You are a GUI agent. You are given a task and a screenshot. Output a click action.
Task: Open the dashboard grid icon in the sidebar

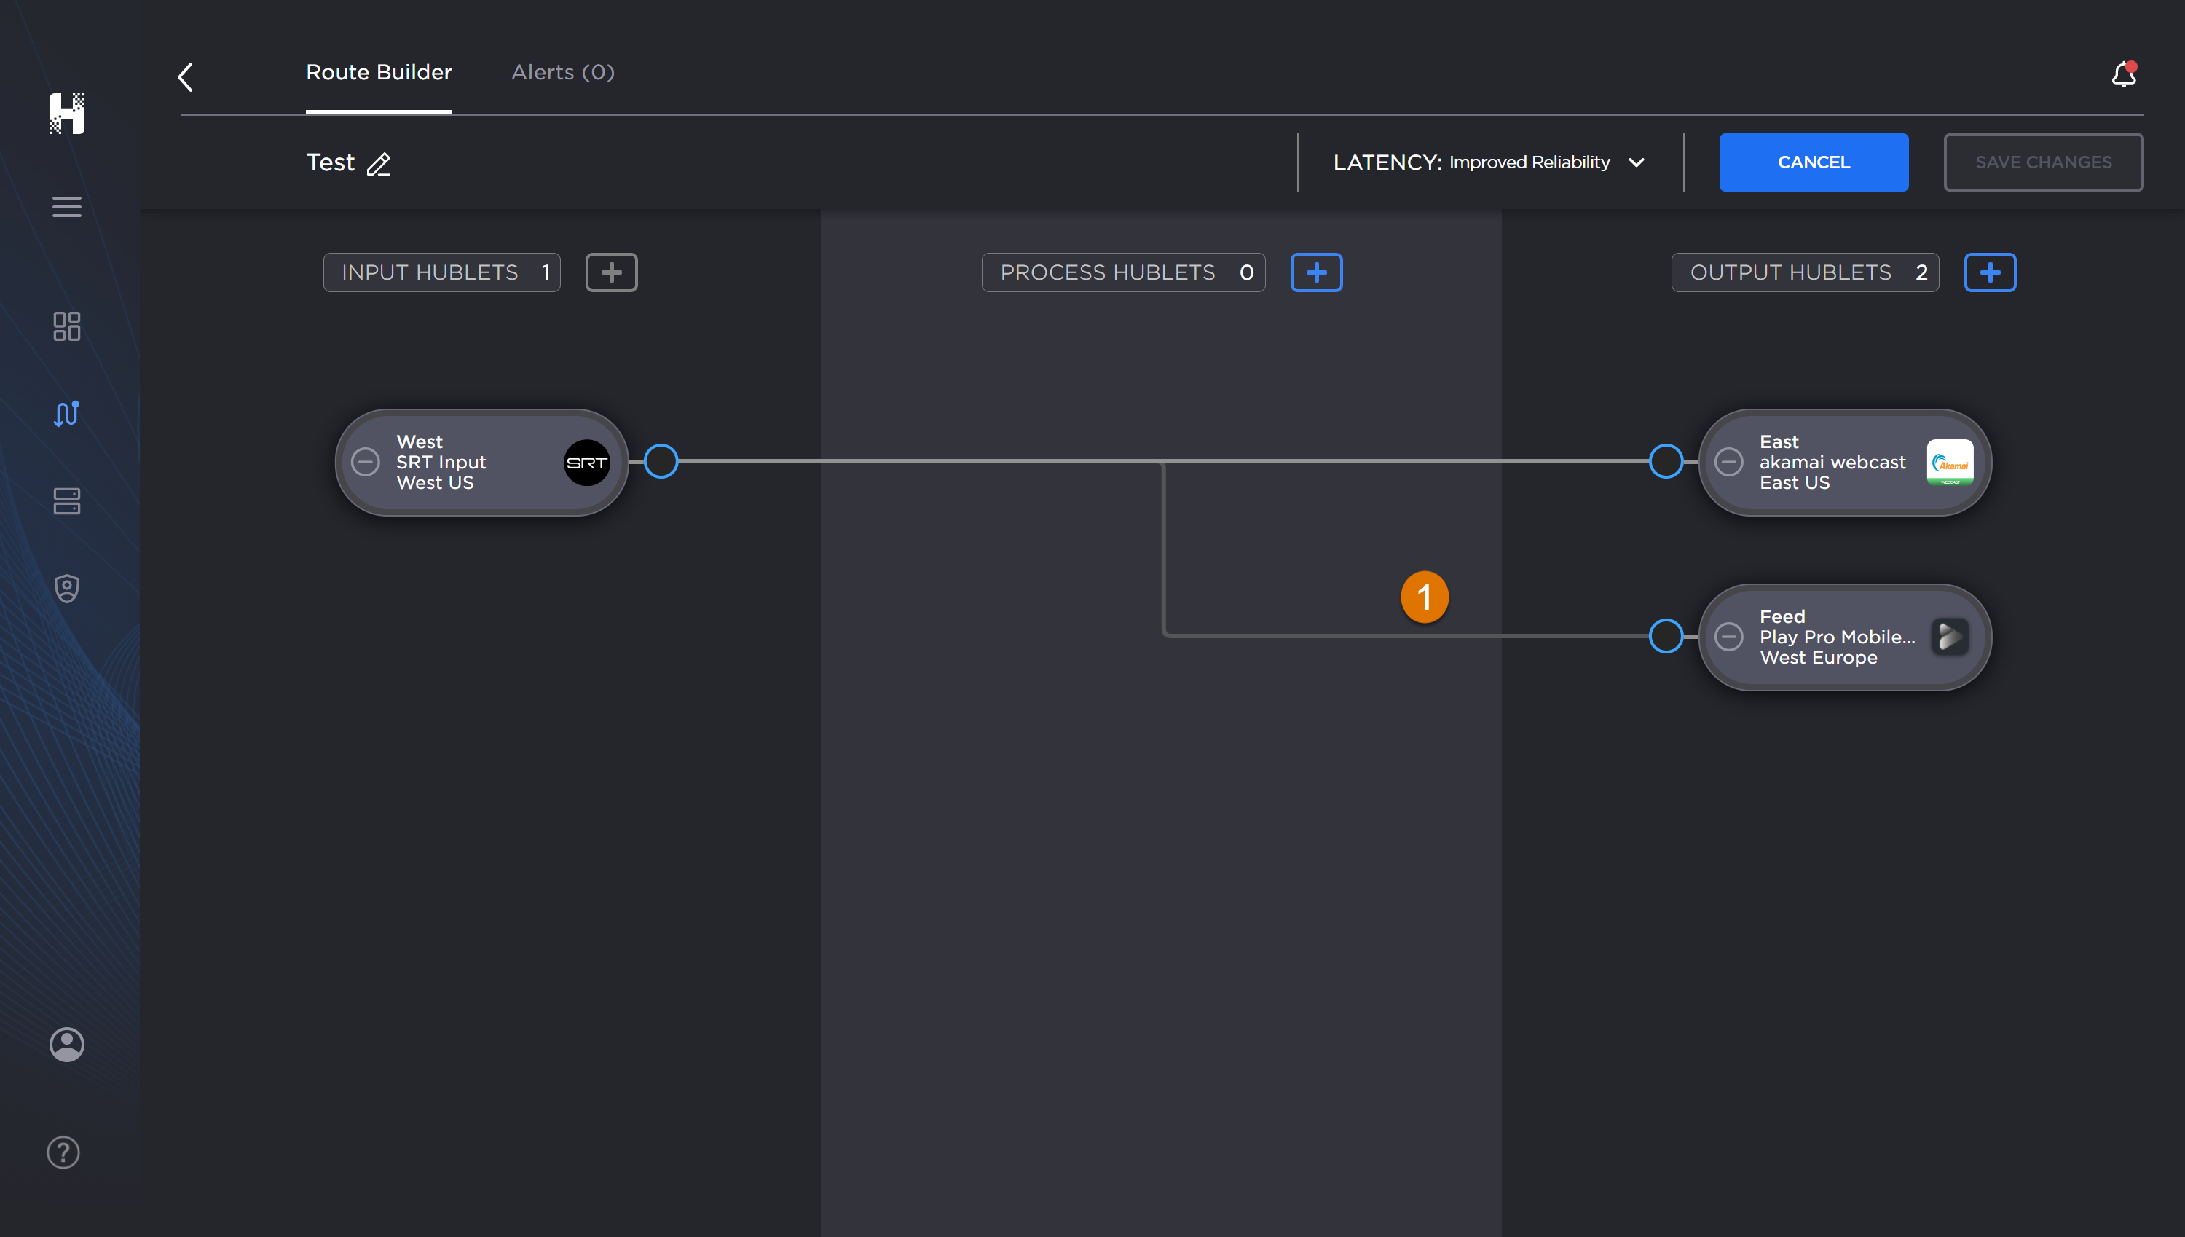(66, 326)
